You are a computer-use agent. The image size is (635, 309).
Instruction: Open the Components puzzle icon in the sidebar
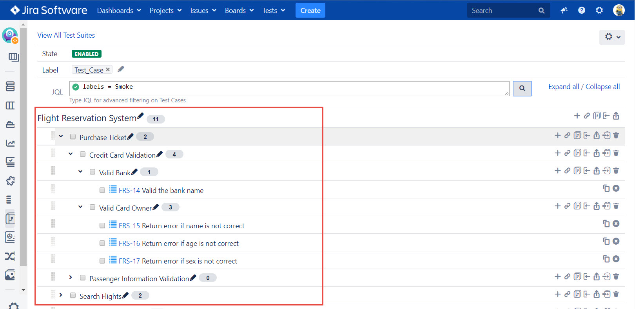(10, 181)
